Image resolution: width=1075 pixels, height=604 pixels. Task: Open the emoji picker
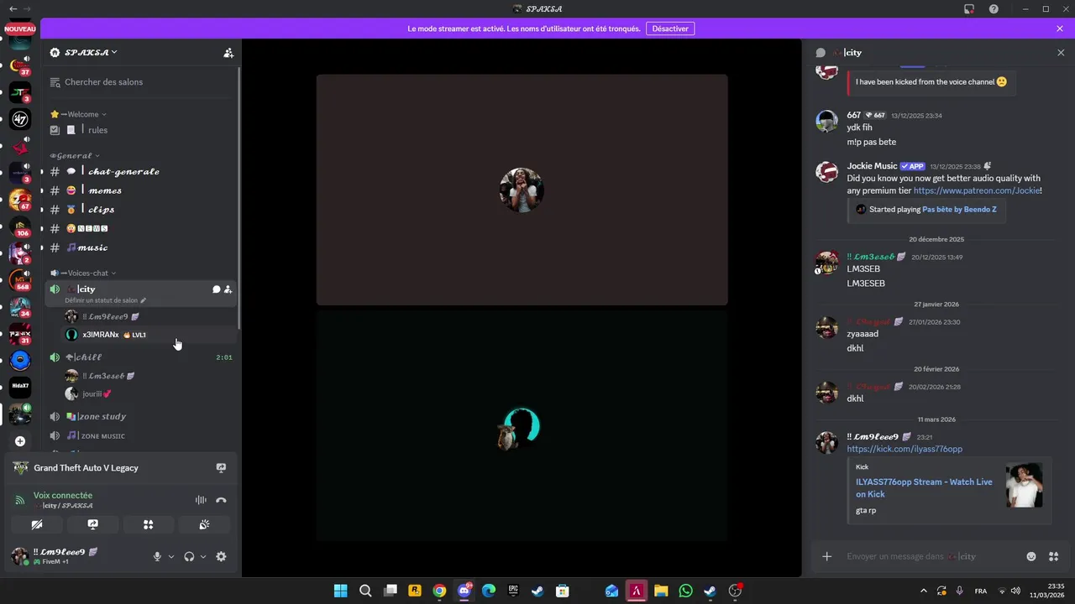pos(1031,556)
